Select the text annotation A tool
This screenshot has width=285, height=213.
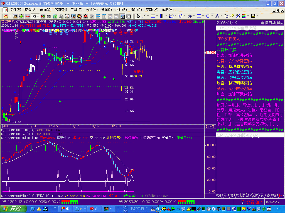[217, 16]
